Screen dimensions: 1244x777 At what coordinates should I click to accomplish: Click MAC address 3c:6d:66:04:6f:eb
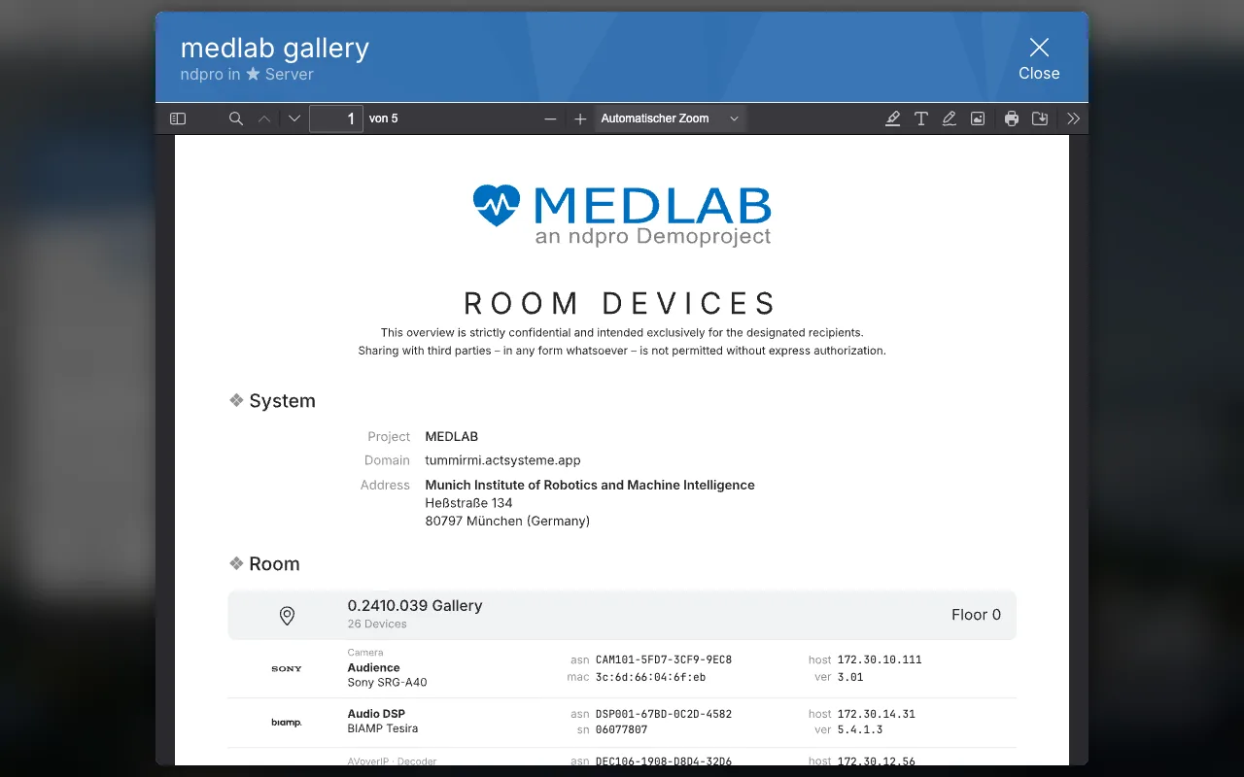(651, 677)
